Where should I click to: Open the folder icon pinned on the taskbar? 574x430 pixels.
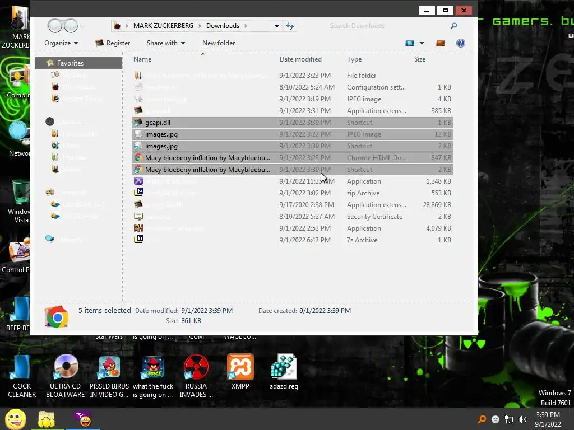coord(47,419)
